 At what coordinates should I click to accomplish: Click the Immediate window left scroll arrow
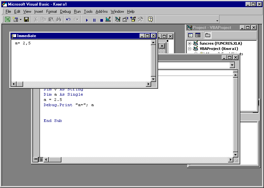click(14, 84)
